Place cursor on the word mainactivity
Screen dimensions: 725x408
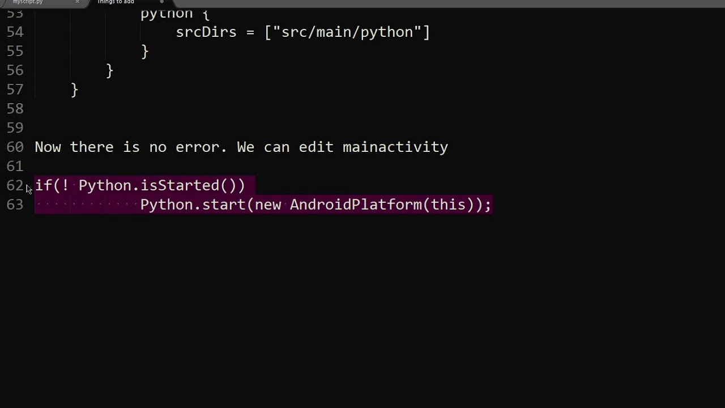pos(395,147)
